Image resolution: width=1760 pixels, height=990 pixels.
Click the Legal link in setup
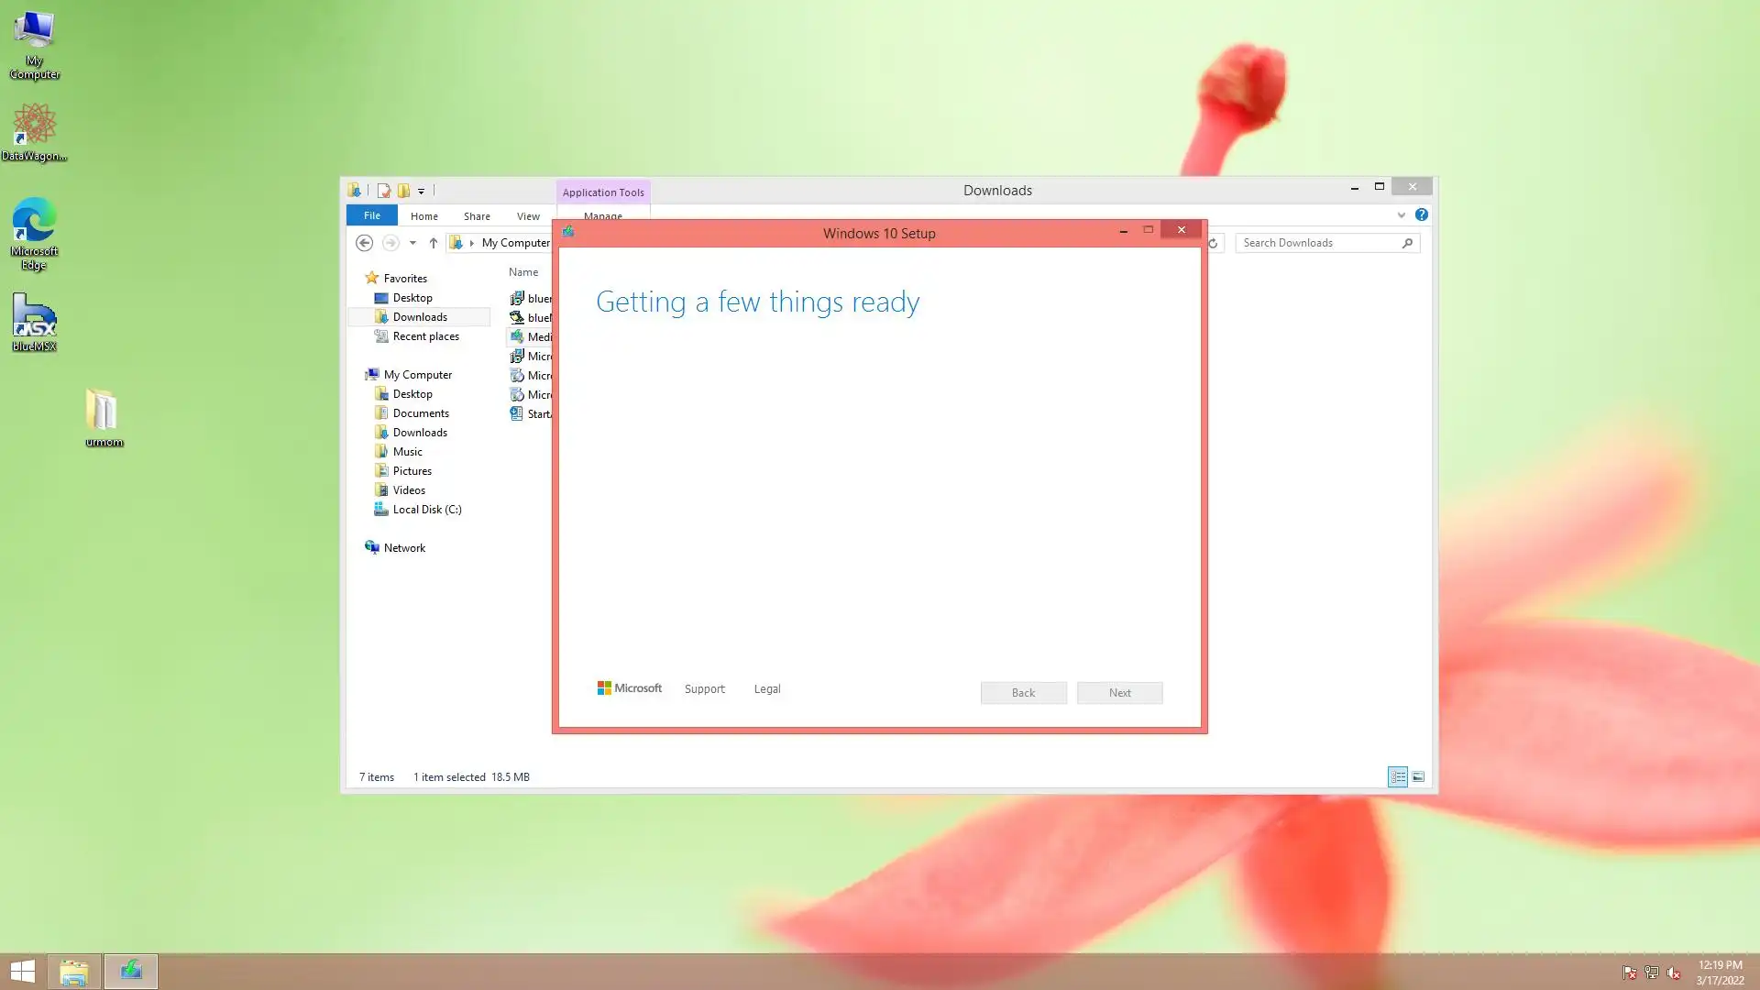(766, 689)
